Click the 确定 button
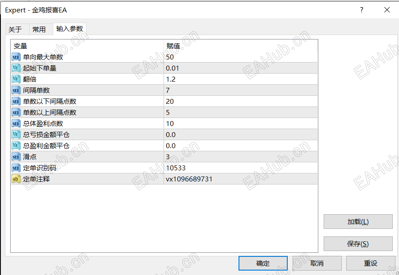This screenshot has height=275, width=399. 263,263
